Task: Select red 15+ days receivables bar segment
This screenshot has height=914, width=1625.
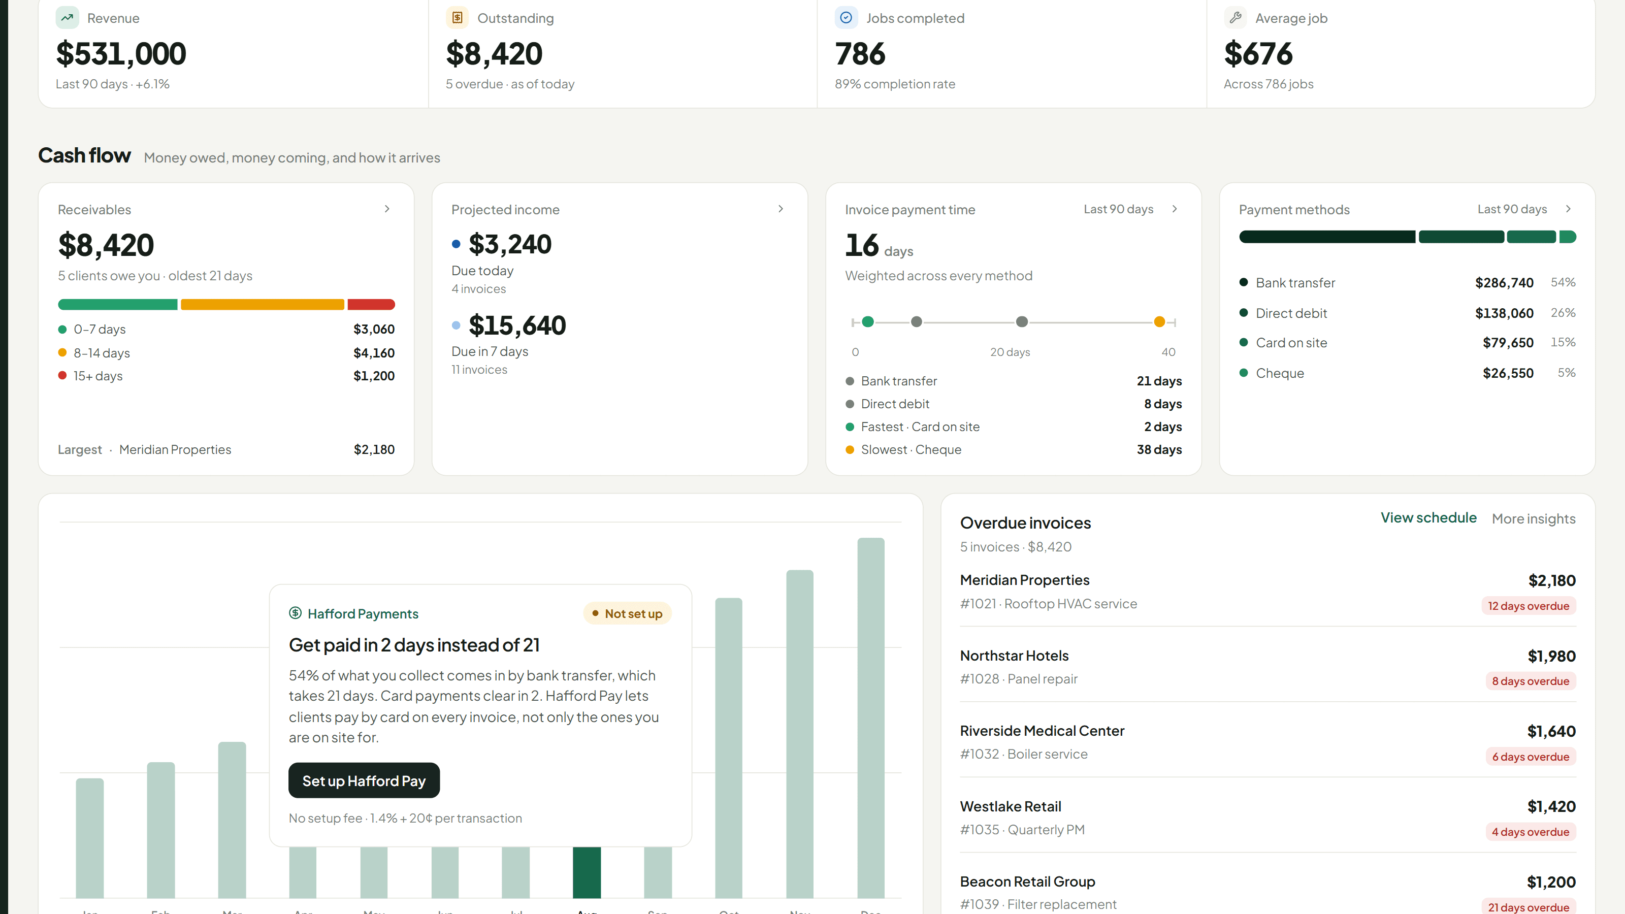Action: click(x=371, y=305)
